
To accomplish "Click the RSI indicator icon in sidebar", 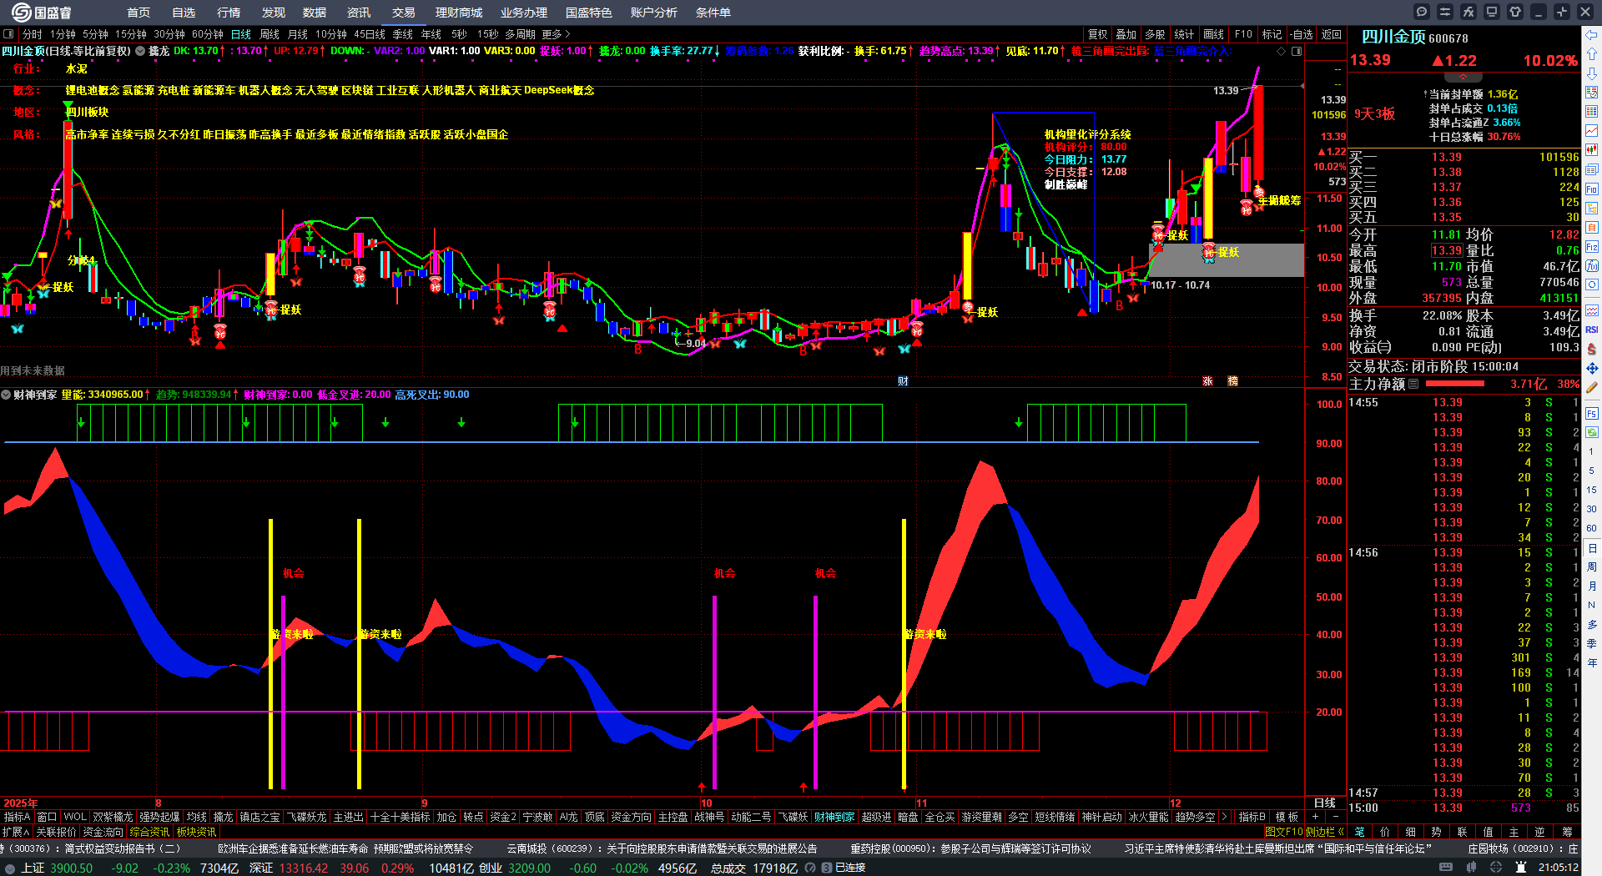I will click(x=1592, y=330).
